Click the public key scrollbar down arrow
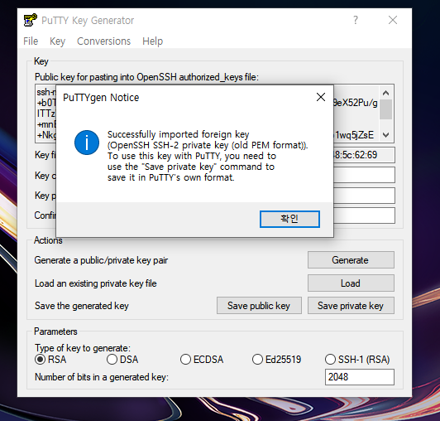The width and height of the screenshot is (440, 421). click(386, 135)
